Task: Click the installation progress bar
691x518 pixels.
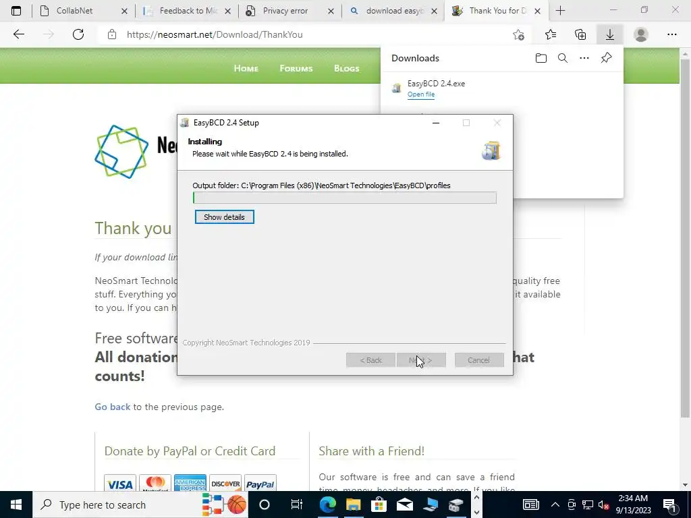Action: click(345, 198)
